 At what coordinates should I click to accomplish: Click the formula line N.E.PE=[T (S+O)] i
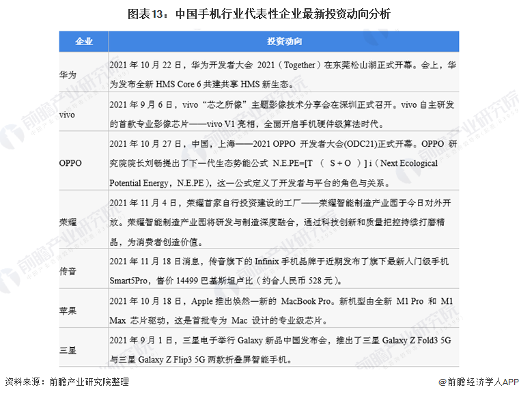(274, 163)
